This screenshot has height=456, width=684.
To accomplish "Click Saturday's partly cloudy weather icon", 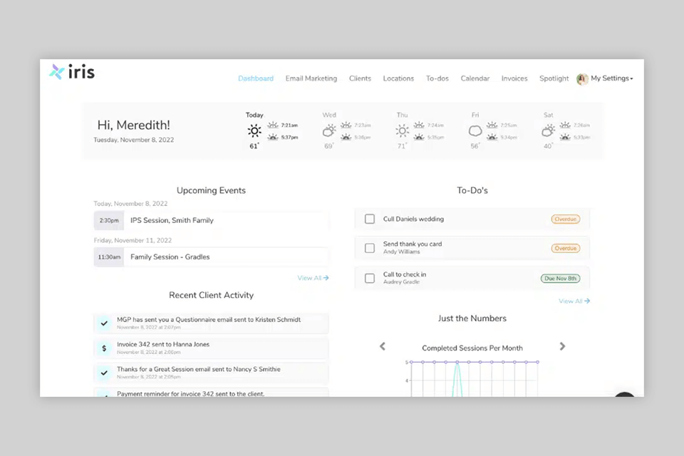I will point(549,130).
